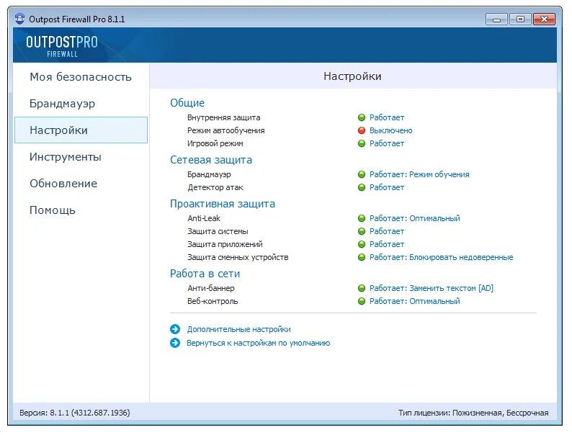This screenshot has height=435, width=572.
Task: Click Работает link for Защита приложений
Action: point(387,244)
